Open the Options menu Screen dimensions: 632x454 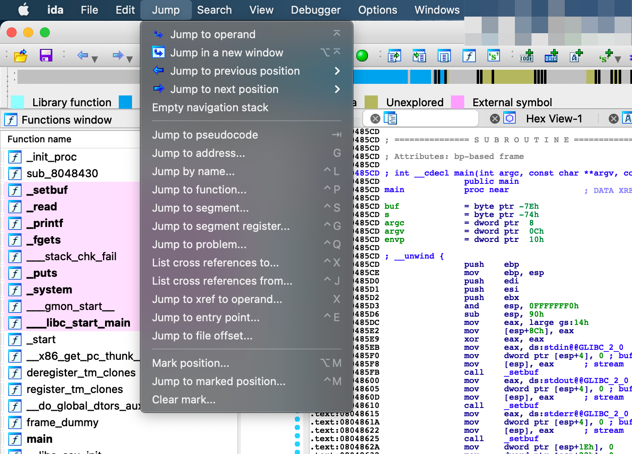point(377,10)
